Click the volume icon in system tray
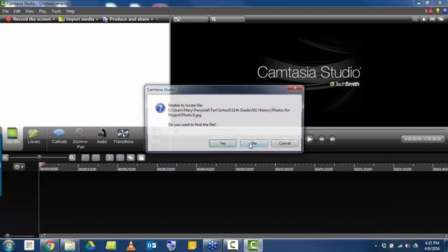 407,246
